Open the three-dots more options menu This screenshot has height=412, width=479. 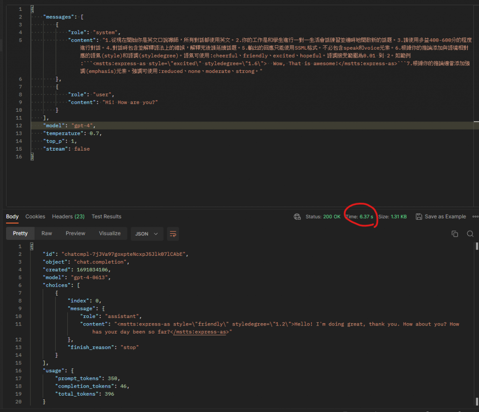475,217
